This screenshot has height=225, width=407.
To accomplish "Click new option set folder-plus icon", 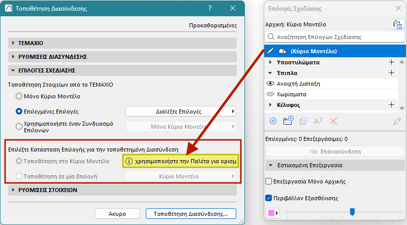I will coord(288,121).
